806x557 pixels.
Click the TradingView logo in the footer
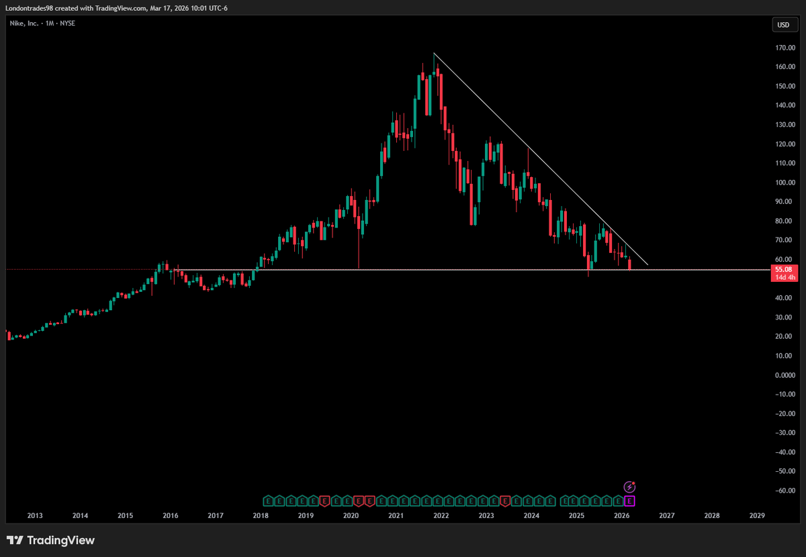pos(51,540)
